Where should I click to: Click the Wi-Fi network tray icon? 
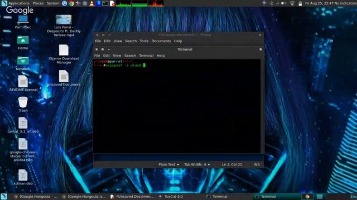292,3
